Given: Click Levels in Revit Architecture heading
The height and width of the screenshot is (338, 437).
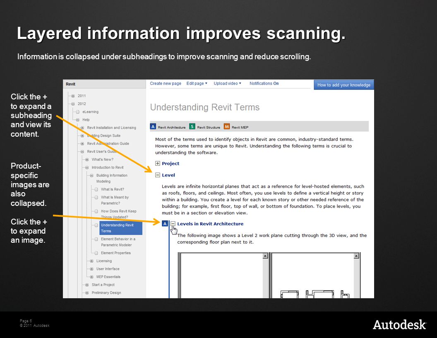Looking at the screenshot, I should (x=210, y=224).
